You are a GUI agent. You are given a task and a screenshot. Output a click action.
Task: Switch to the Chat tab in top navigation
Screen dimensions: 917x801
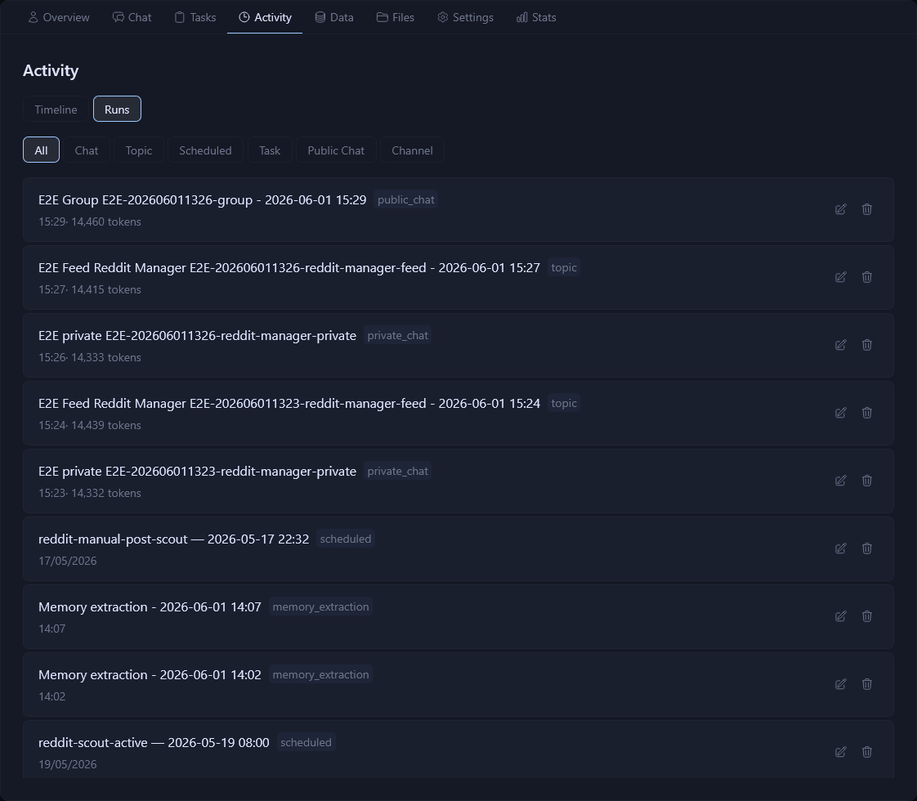pos(132,17)
